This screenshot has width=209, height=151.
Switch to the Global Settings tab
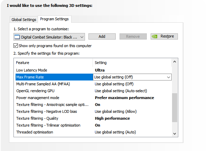pos(24,20)
